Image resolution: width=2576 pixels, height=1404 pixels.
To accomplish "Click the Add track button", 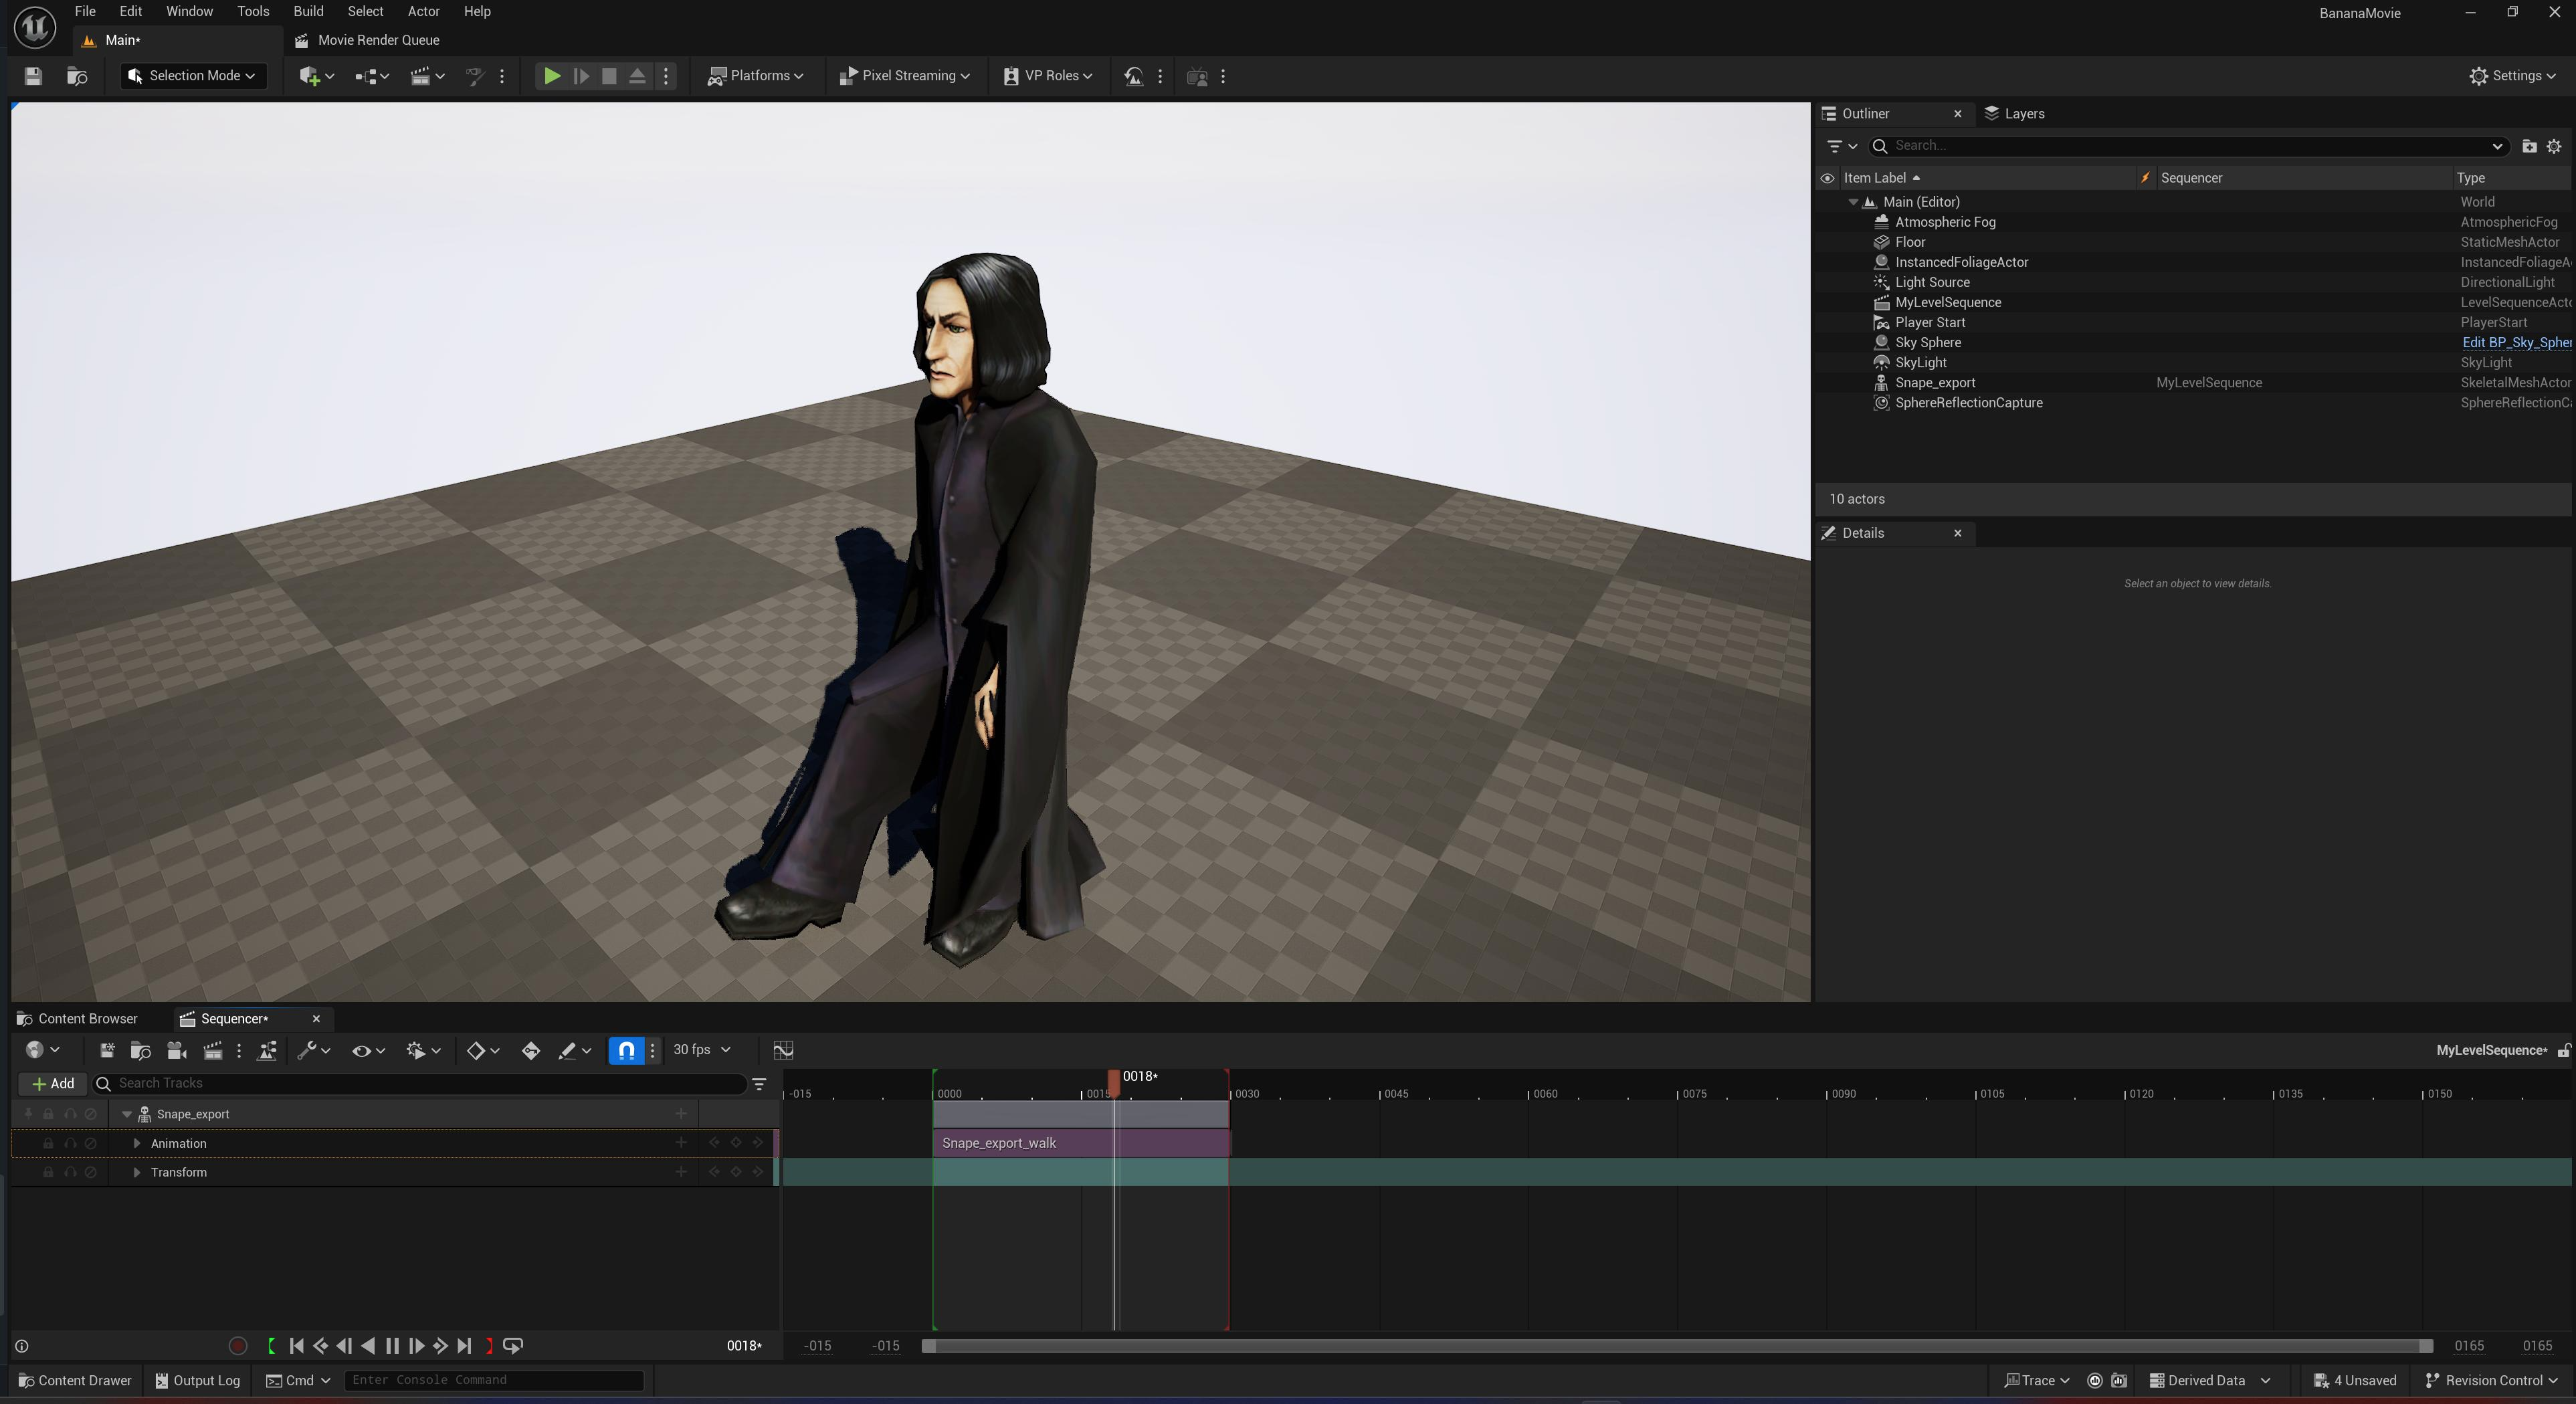I will pyautogui.click(x=53, y=1083).
